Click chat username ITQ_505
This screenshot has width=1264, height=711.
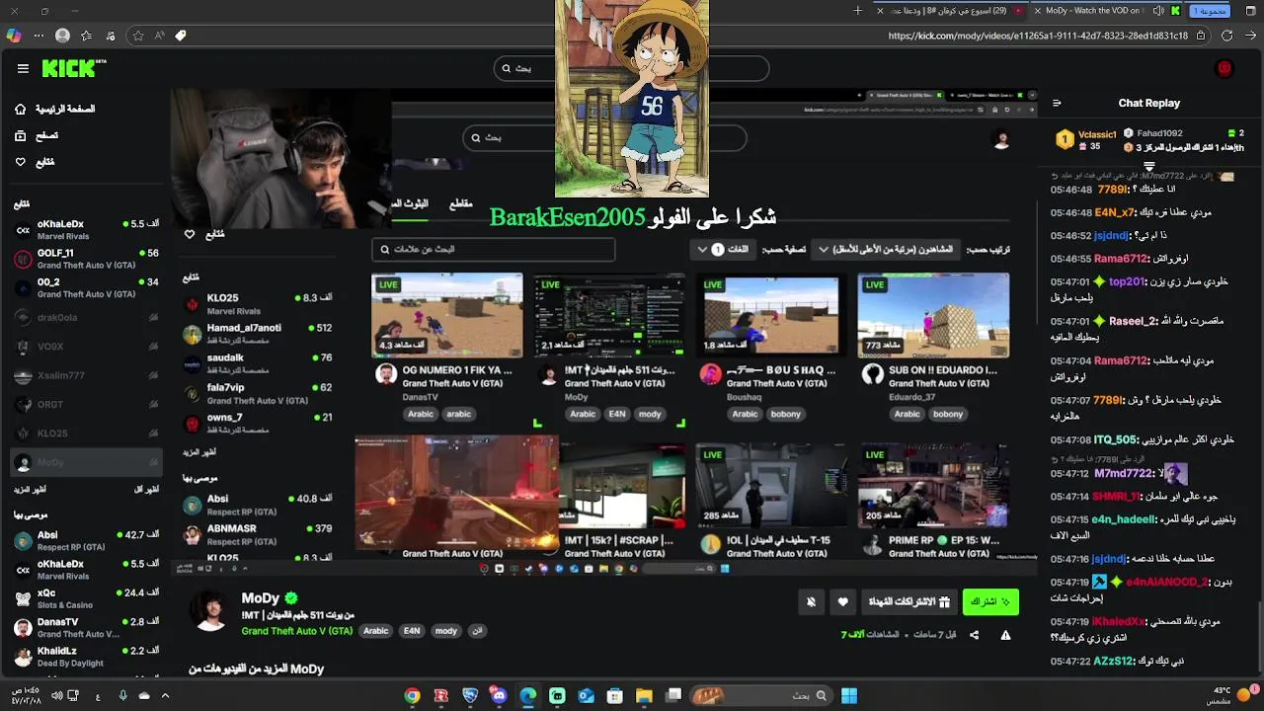1115,440
